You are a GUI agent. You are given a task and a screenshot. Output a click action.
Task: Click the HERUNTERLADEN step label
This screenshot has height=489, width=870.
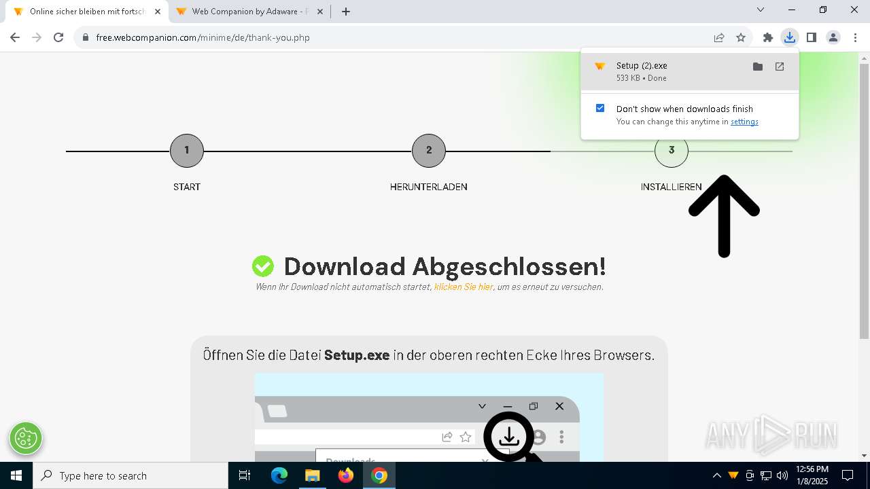point(429,187)
